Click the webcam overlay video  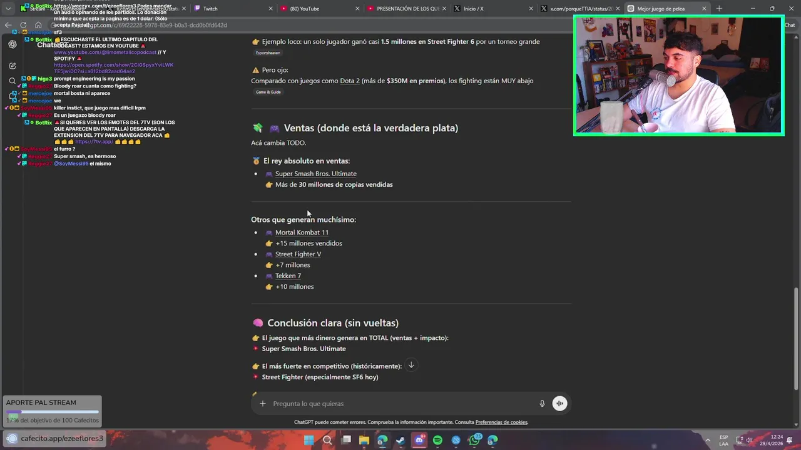679,76
